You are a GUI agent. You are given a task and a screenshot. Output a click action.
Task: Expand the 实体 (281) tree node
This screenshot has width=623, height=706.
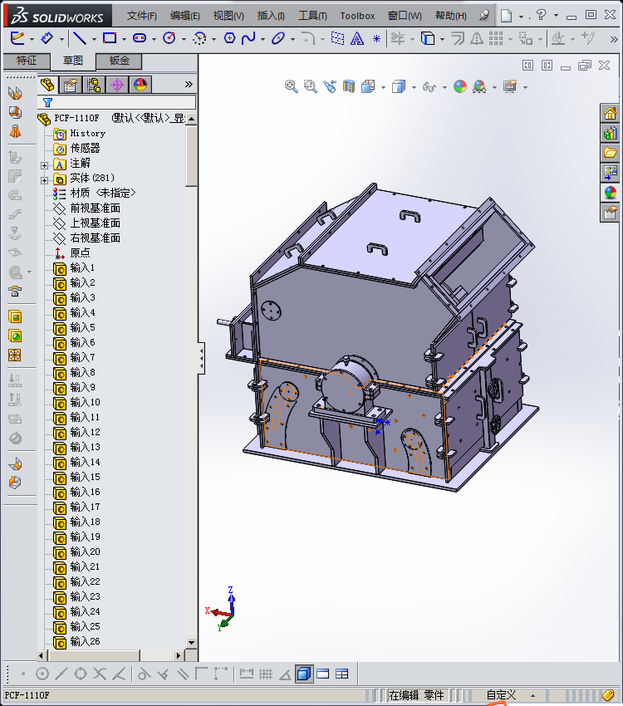coord(44,180)
